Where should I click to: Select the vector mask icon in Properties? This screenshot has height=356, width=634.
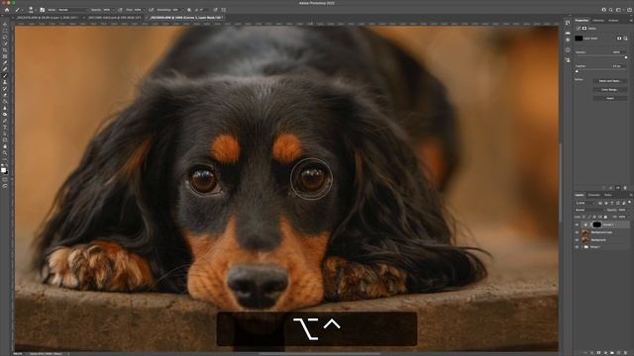pos(625,39)
